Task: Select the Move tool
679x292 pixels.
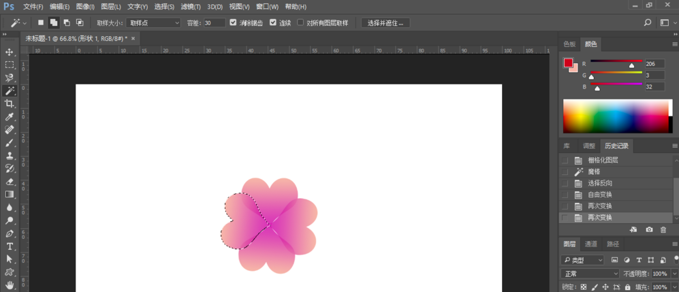Action: 10,52
